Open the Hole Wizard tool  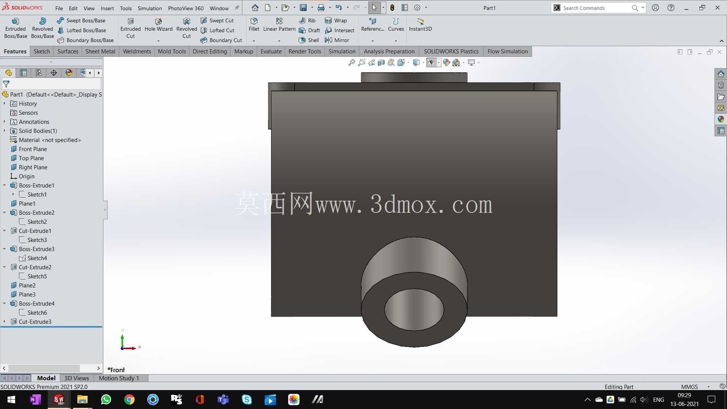tap(158, 25)
